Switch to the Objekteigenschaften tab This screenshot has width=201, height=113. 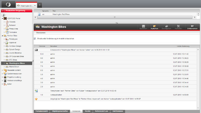[x=60, y=111]
